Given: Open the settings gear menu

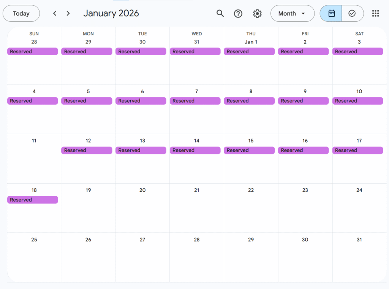Looking at the screenshot, I should point(257,13).
